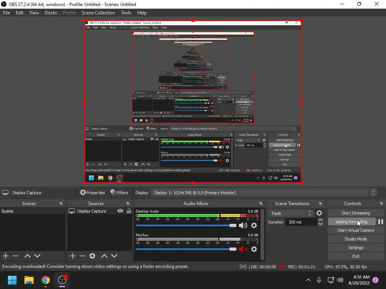This screenshot has width=386, height=289.
Task: Mute the Desktop Audio channel
Action: click(243, 225)
